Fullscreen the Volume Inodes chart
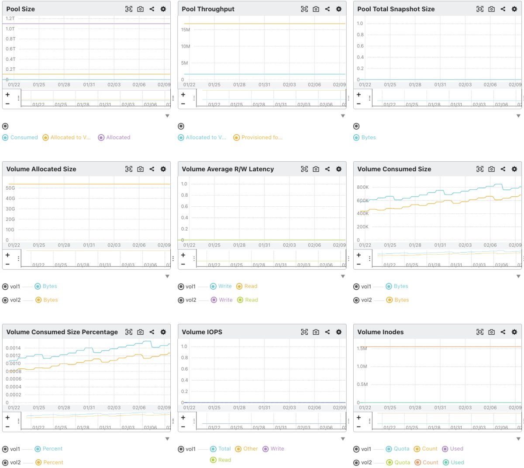 tap(480, 332)
